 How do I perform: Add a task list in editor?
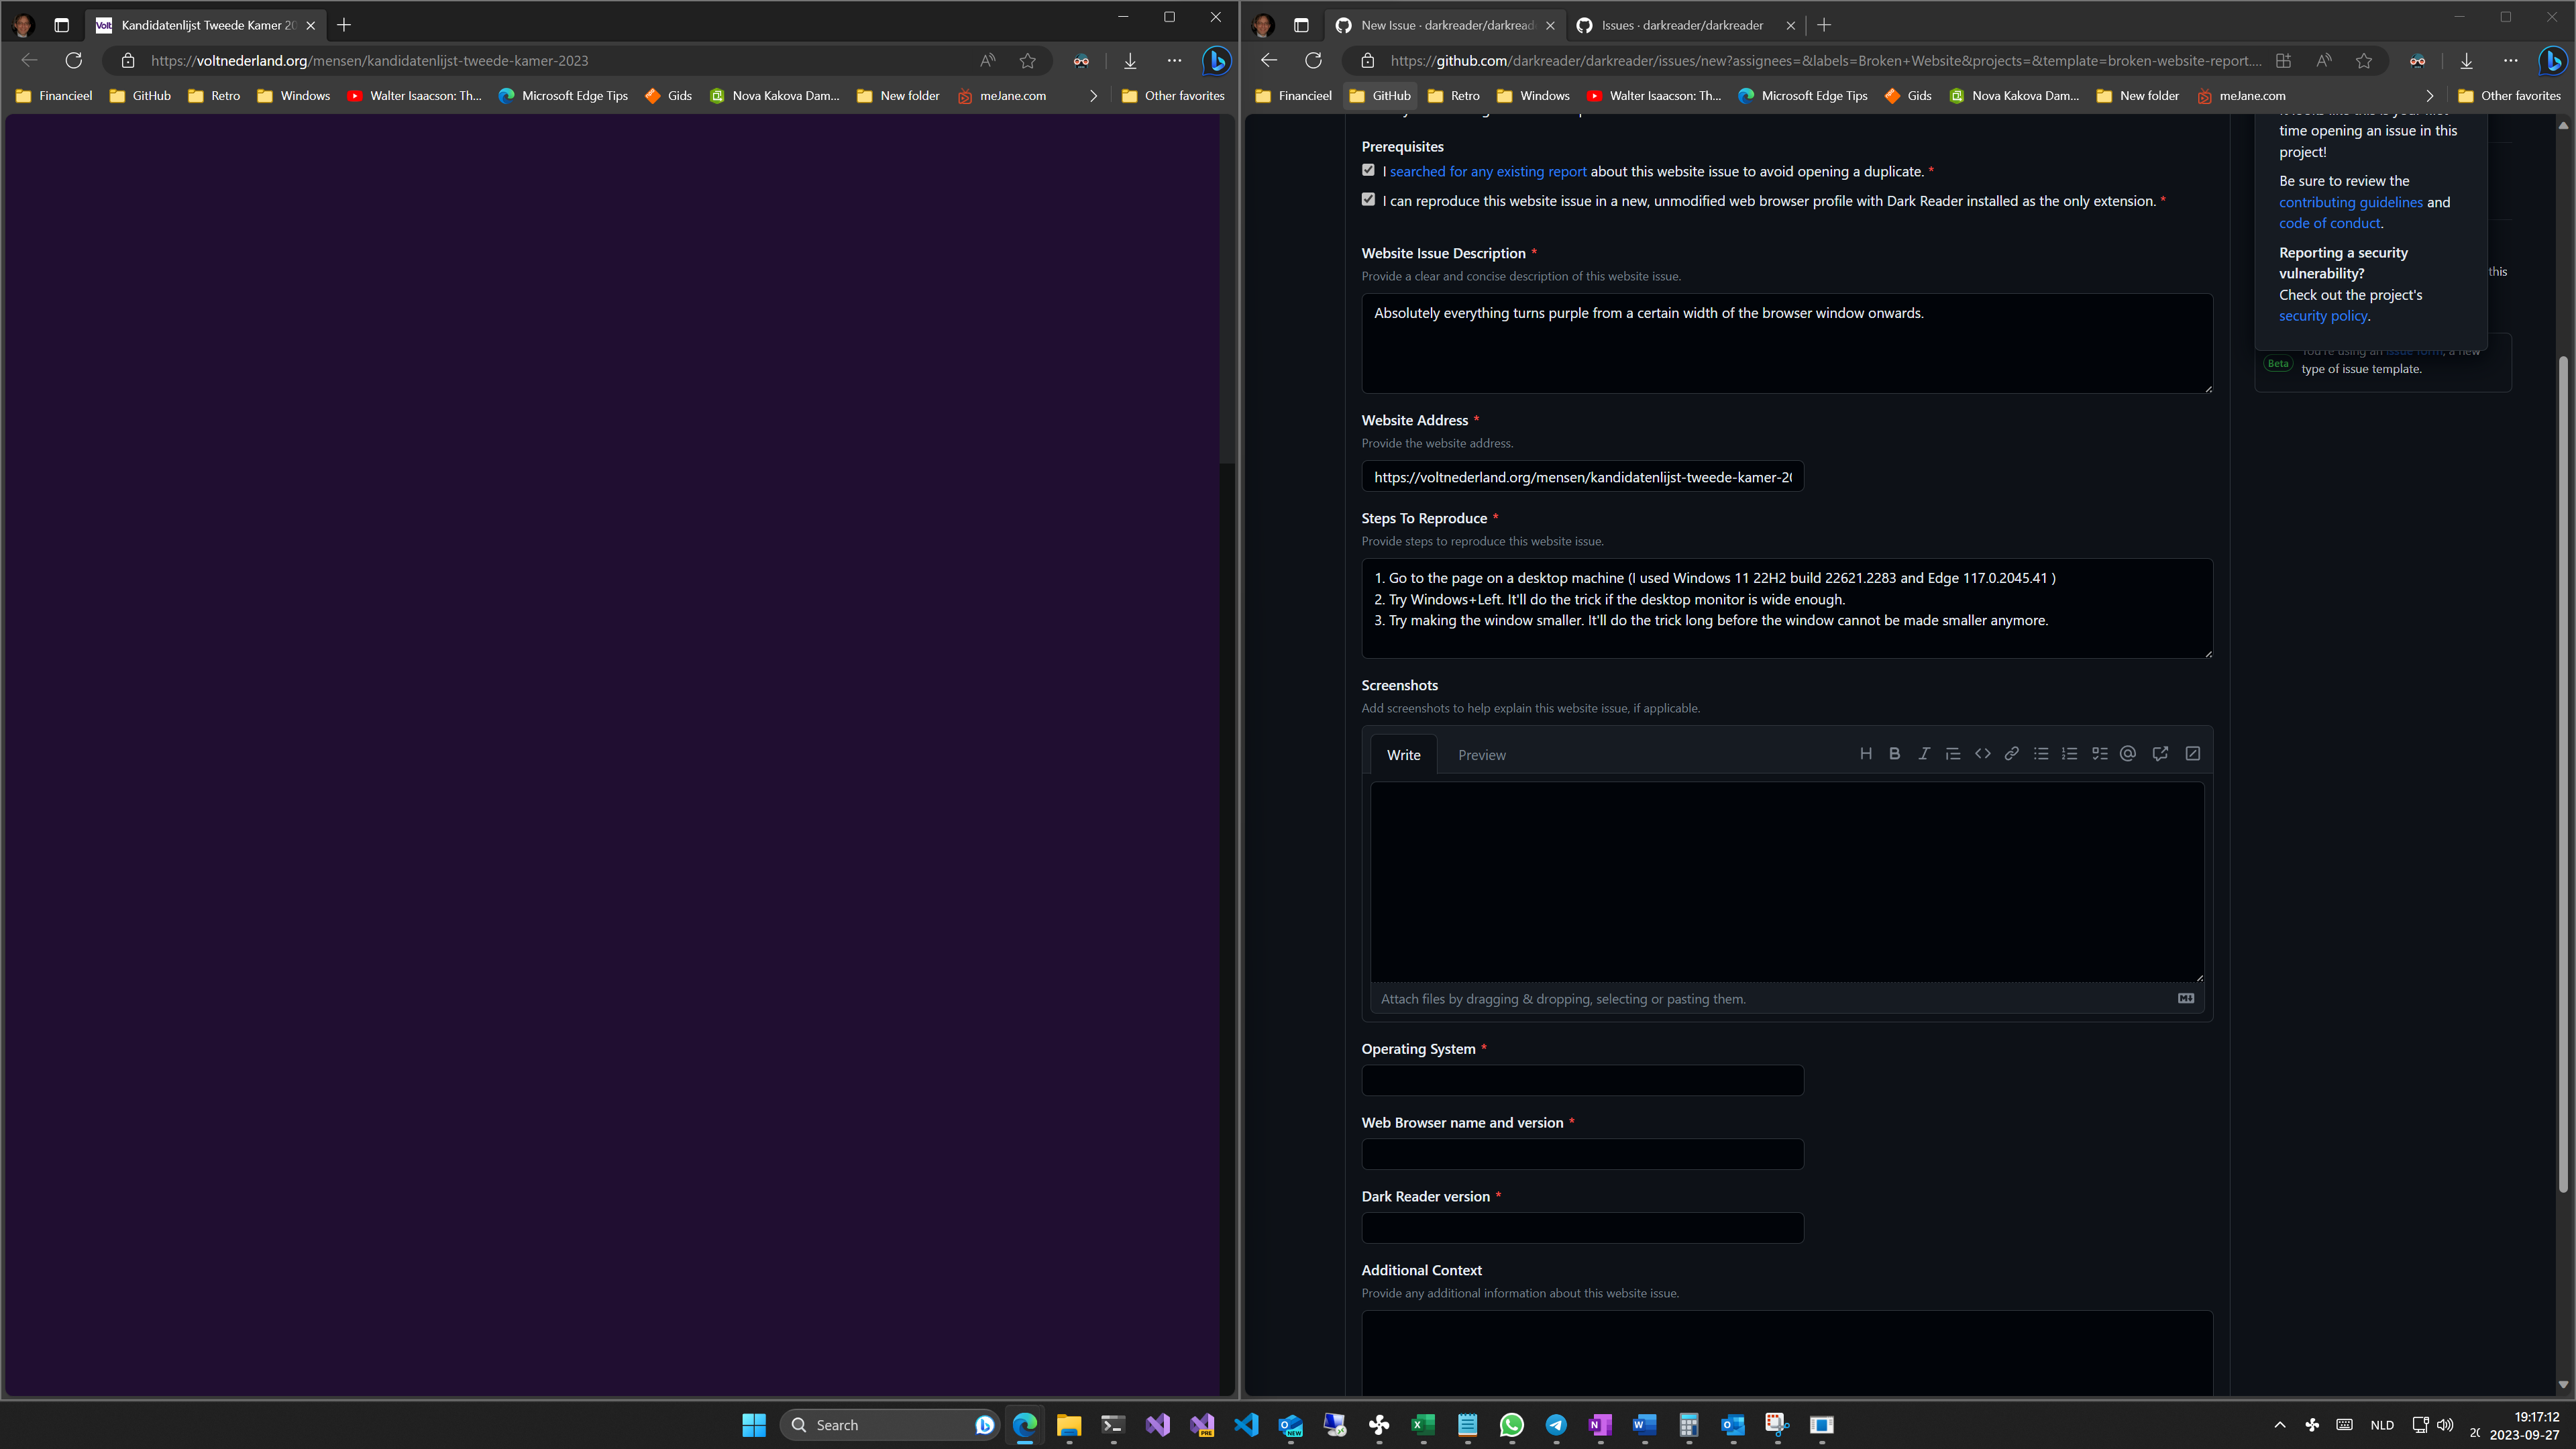2099,754
